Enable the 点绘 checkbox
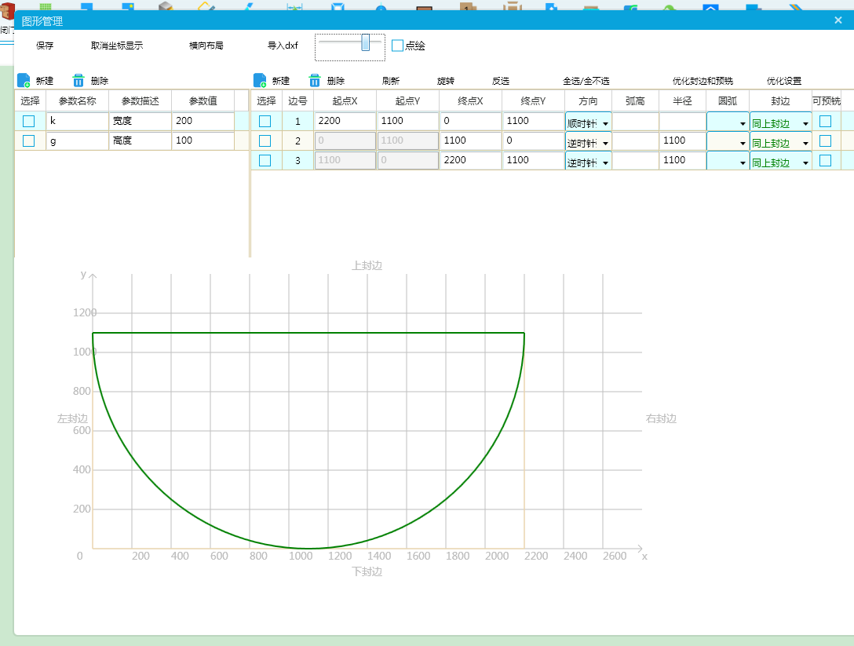Screen dimensions: 854x646 [x=398, y=46]
